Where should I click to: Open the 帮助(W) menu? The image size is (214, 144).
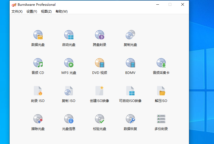[62, 12]
